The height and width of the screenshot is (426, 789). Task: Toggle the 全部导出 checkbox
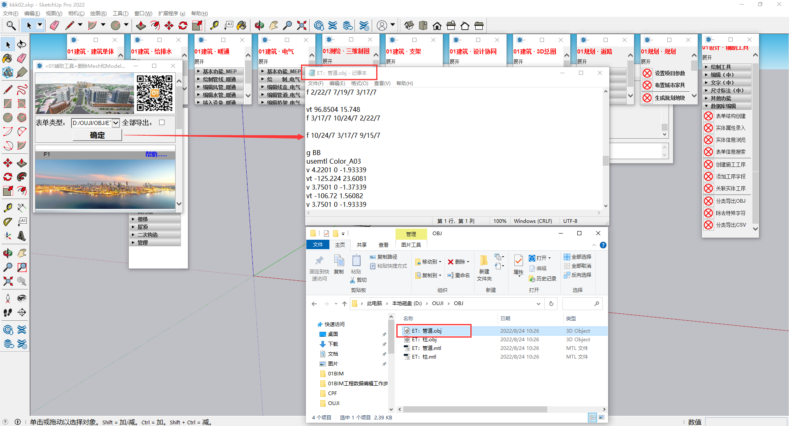162,123
